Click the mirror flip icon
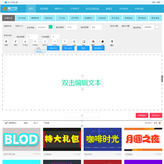Screen dimensions: 164x164 tap(93, 41)
